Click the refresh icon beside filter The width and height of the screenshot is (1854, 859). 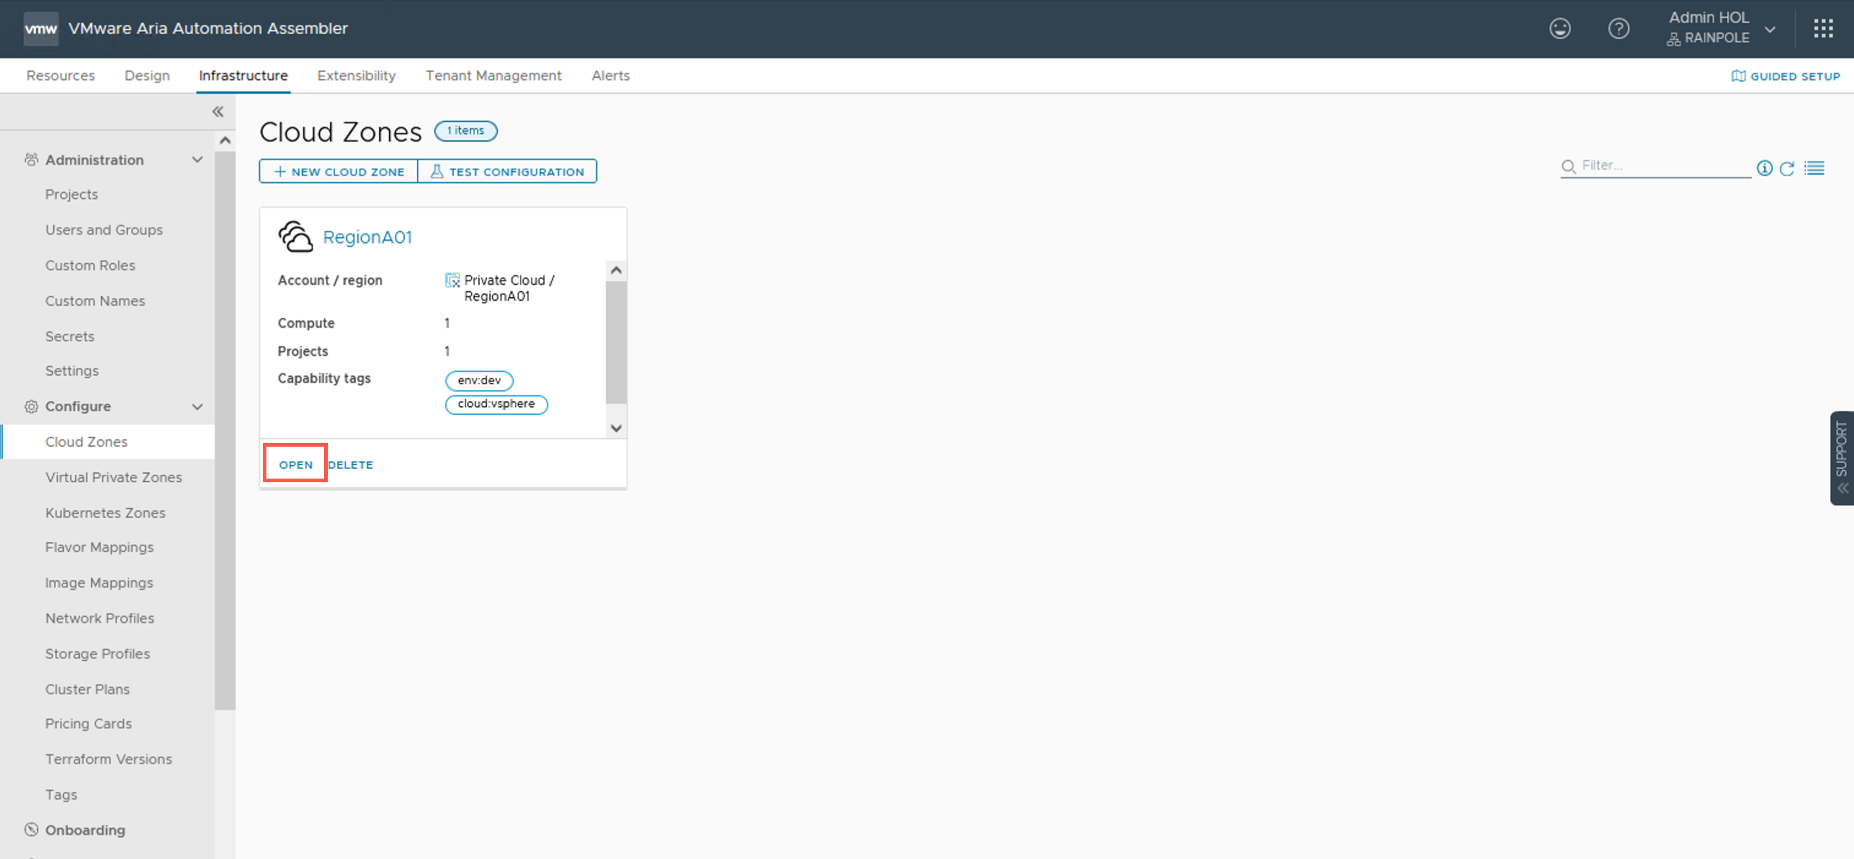click(x=1787, y=168)
